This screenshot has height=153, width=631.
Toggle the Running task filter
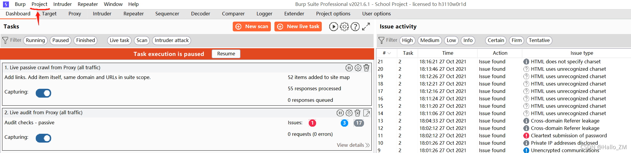tap(35, 40)
